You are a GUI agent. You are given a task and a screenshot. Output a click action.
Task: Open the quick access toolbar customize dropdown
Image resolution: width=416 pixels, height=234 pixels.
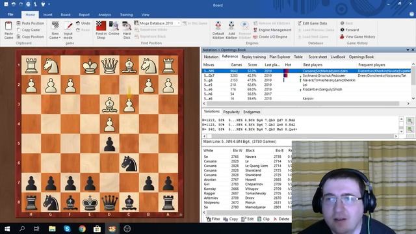pos(49,5)
